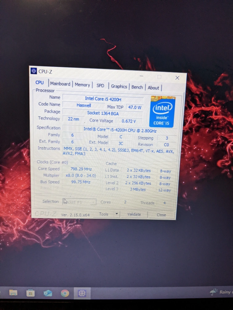Image resolution: width=233 pixels, height=310 pixels.
Task: Click the CPU-Z title bar icon
Action: pos(34,71)
